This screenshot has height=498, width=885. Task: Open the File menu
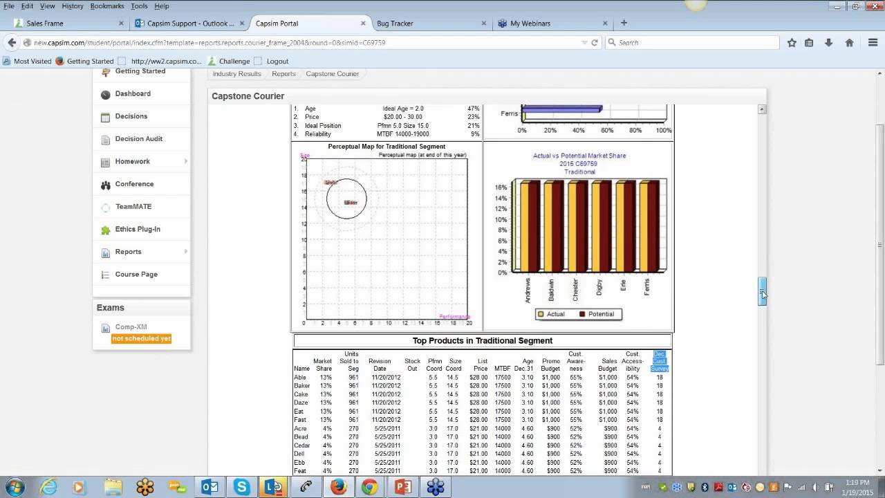click(9, 6)
